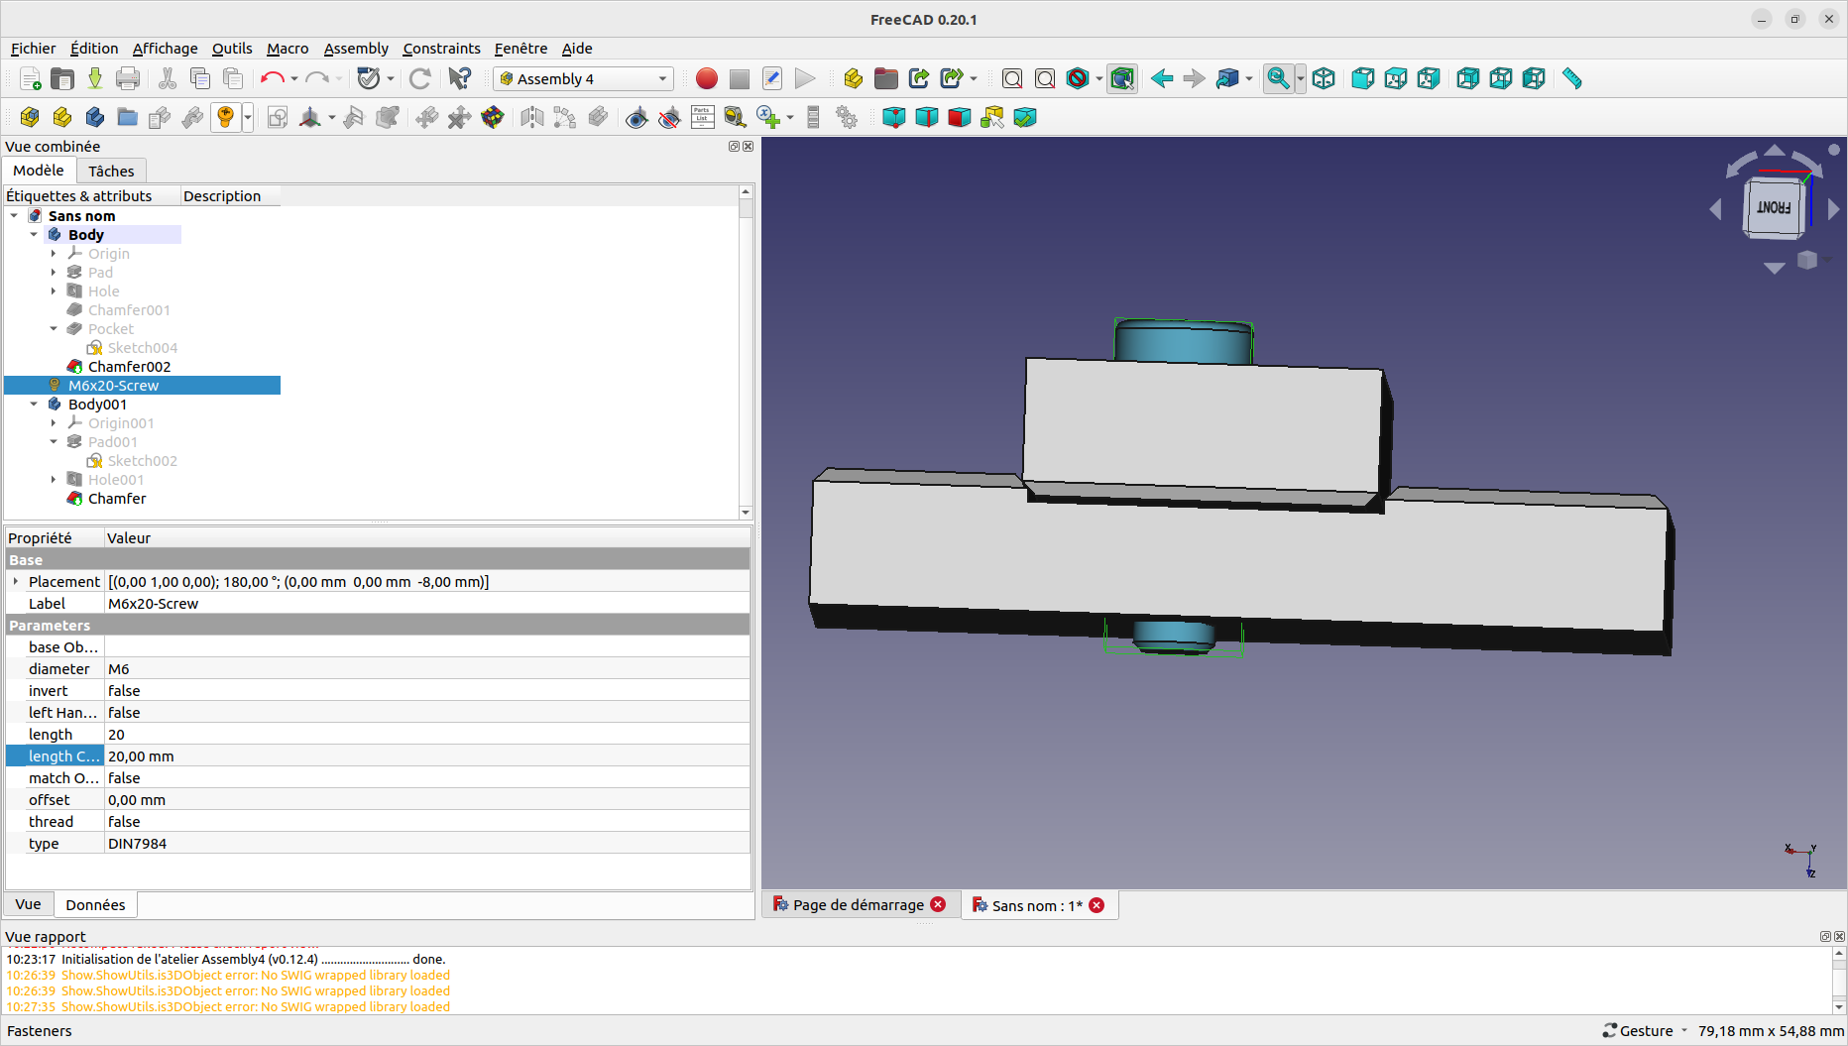Select the Isometric view cube icon
The height and width of the screenshot is (1046, 1848).
tap(1324, 78)
